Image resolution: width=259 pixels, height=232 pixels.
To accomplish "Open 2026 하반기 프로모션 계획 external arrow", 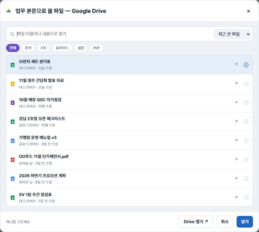I will coord(236,178).
